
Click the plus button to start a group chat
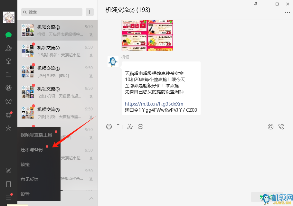[90, 12]
